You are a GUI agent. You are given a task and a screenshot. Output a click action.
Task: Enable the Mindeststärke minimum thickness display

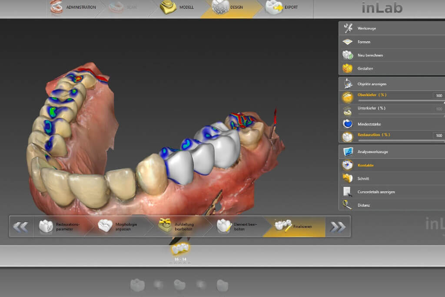(348, 124)
